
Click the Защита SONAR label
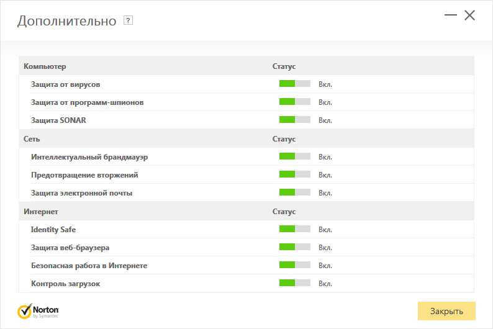58,120
